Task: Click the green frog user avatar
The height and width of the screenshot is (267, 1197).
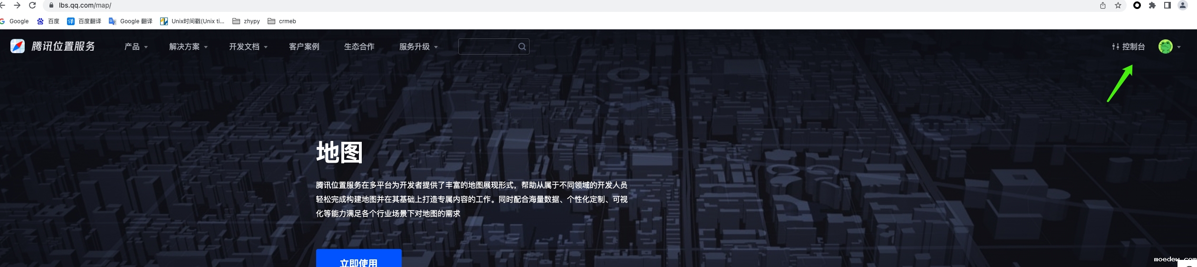Action: (1165, 46)
